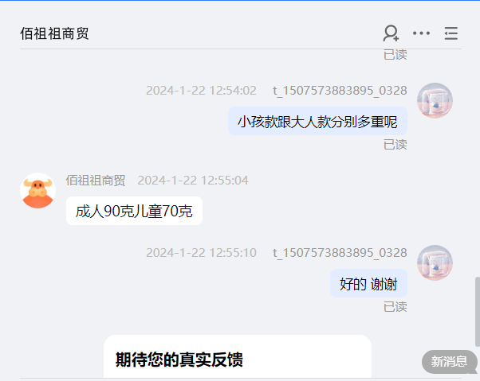Click the 佰祖祖商贸 seller ox avatar
This screenshot has height=381, width=480.
(x=38, y=191)
